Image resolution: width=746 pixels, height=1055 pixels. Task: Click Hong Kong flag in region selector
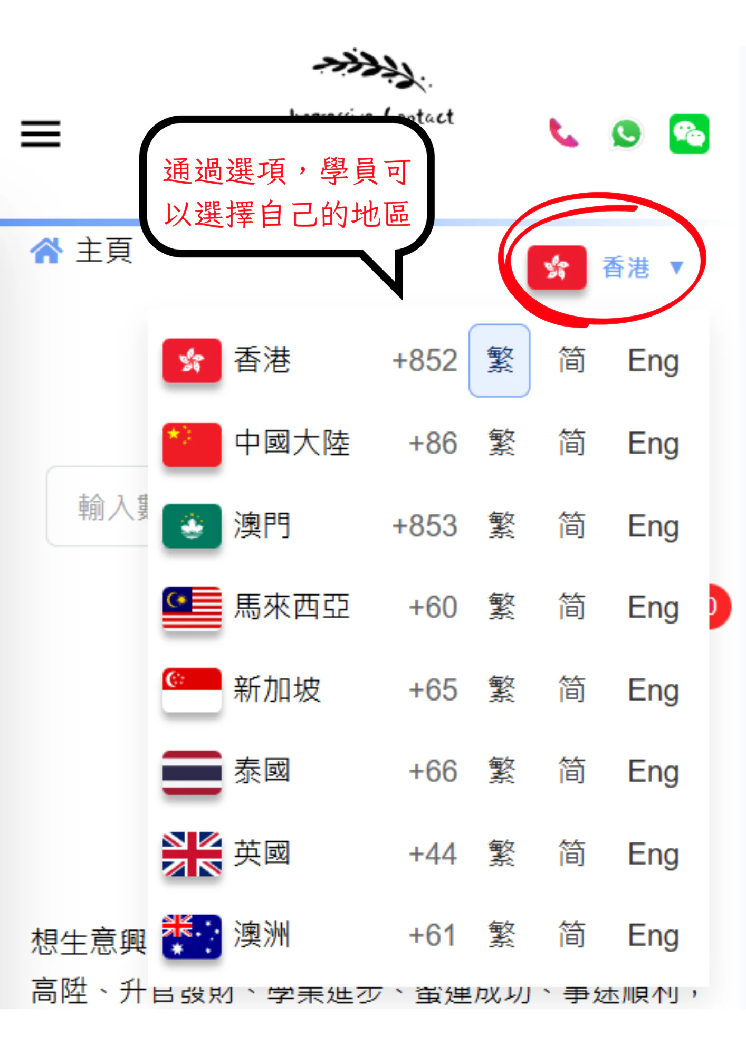click(x=557, y=267)
